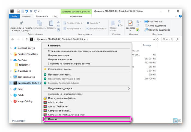Click the Copy (Копировать) ribbon icon
The image size is (191, 132).
click(x=40, y=25)
